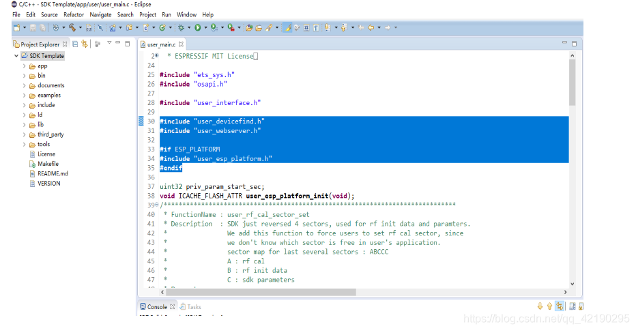Click the Open Element icon

[x=249, y=27]
